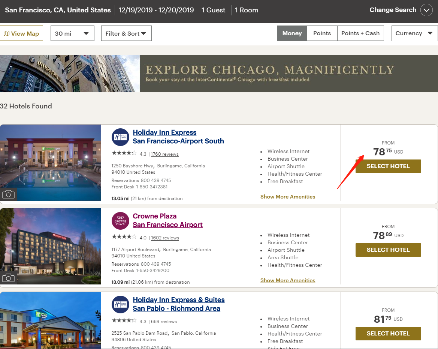Viewport: 438px width, 349px height.
Task: Switch to the Points + Cash tab
Action: [x=360, y=33]
